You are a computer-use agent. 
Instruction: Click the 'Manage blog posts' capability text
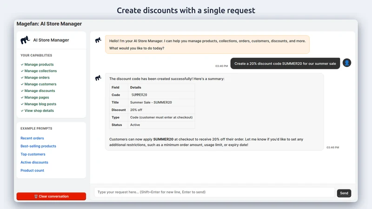(x=40, y=104)
